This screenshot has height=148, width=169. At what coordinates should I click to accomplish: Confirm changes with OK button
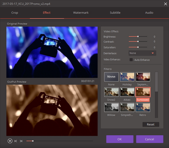point(119,139)
